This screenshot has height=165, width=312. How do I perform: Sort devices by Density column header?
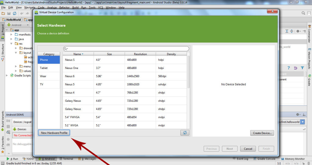coord(171,54)
